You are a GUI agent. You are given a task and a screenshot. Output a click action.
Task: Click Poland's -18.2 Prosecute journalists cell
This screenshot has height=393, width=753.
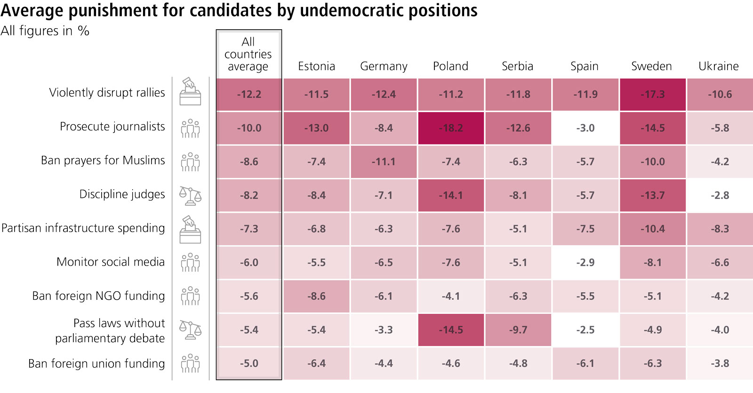(x=451, y=128)
